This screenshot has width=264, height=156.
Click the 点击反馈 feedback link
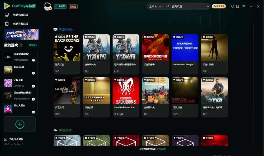(161, 149)
